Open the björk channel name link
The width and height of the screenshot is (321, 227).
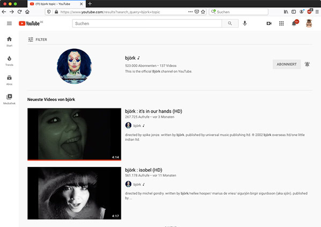click(130, 58)
